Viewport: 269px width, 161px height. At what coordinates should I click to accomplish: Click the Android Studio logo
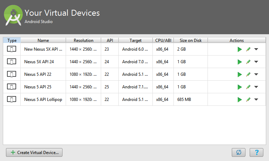[x=13, y=15]
